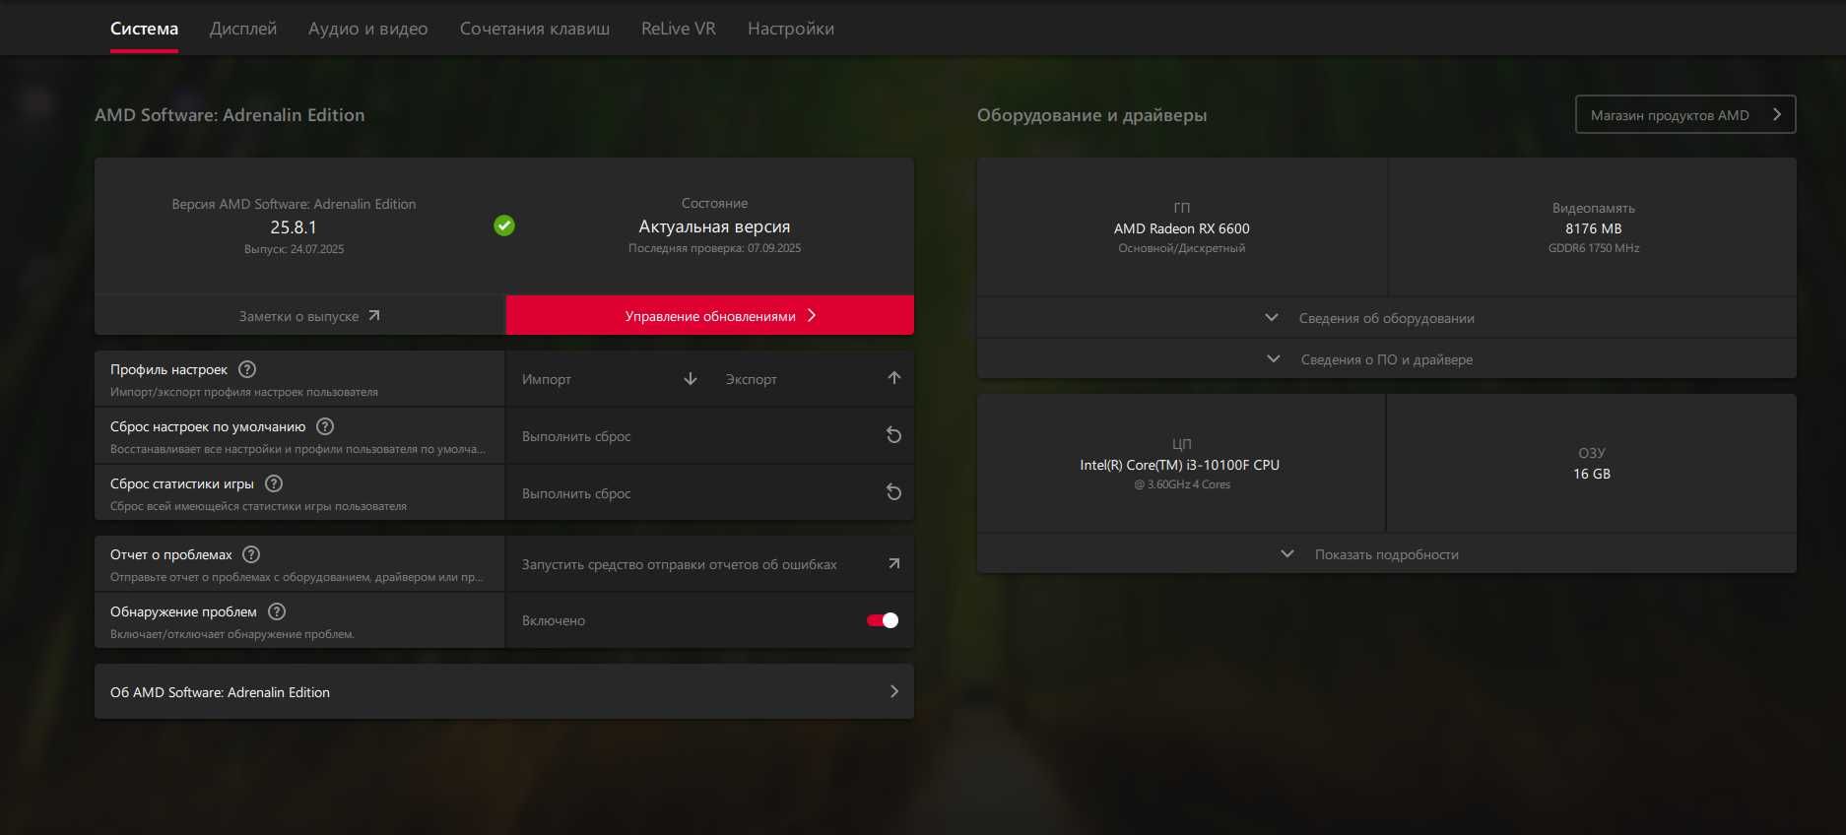Click the Экспорт upload arrow icon

tap(894, 378)
